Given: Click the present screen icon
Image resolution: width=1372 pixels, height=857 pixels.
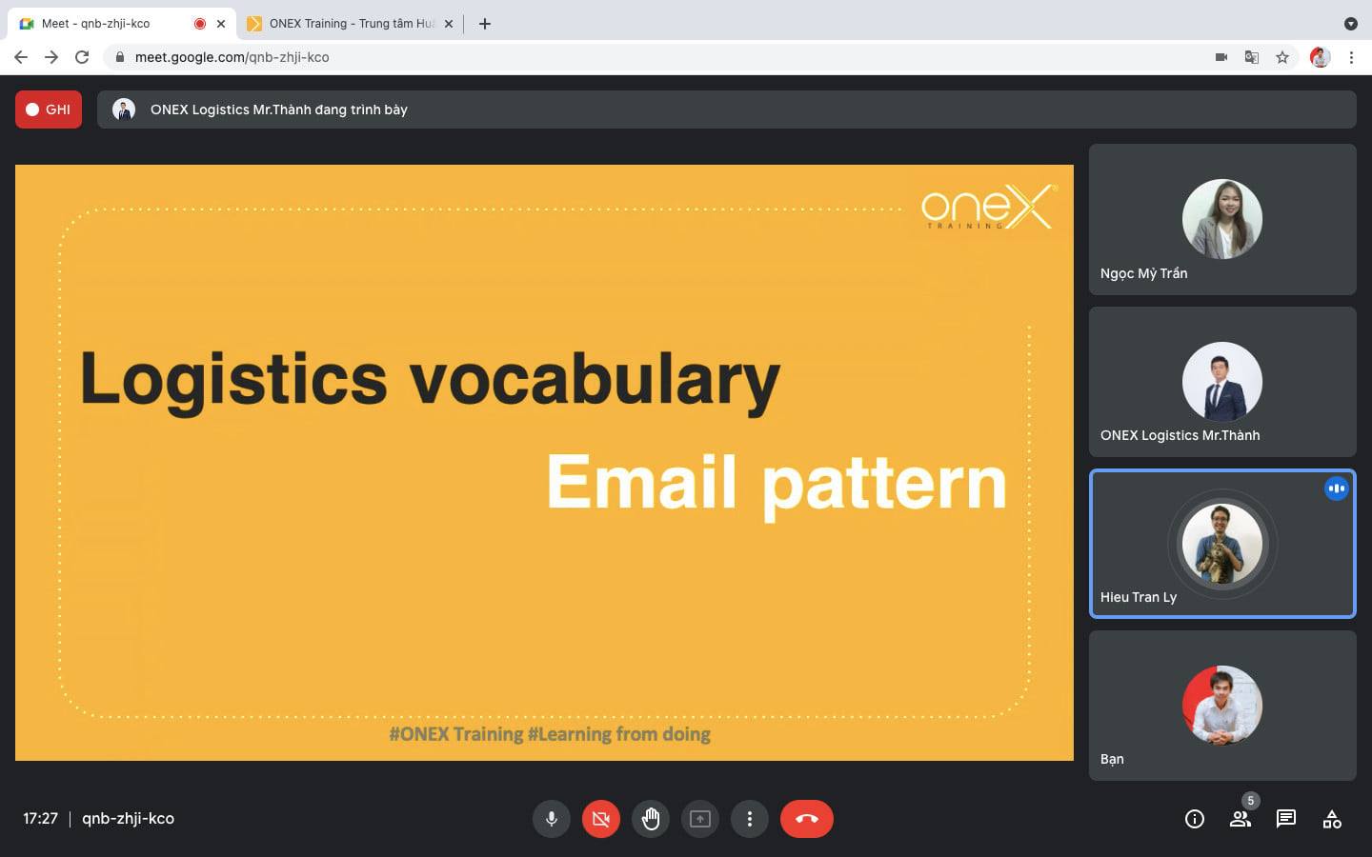Looking at the screenshot, I should click(x=700, y=819).
